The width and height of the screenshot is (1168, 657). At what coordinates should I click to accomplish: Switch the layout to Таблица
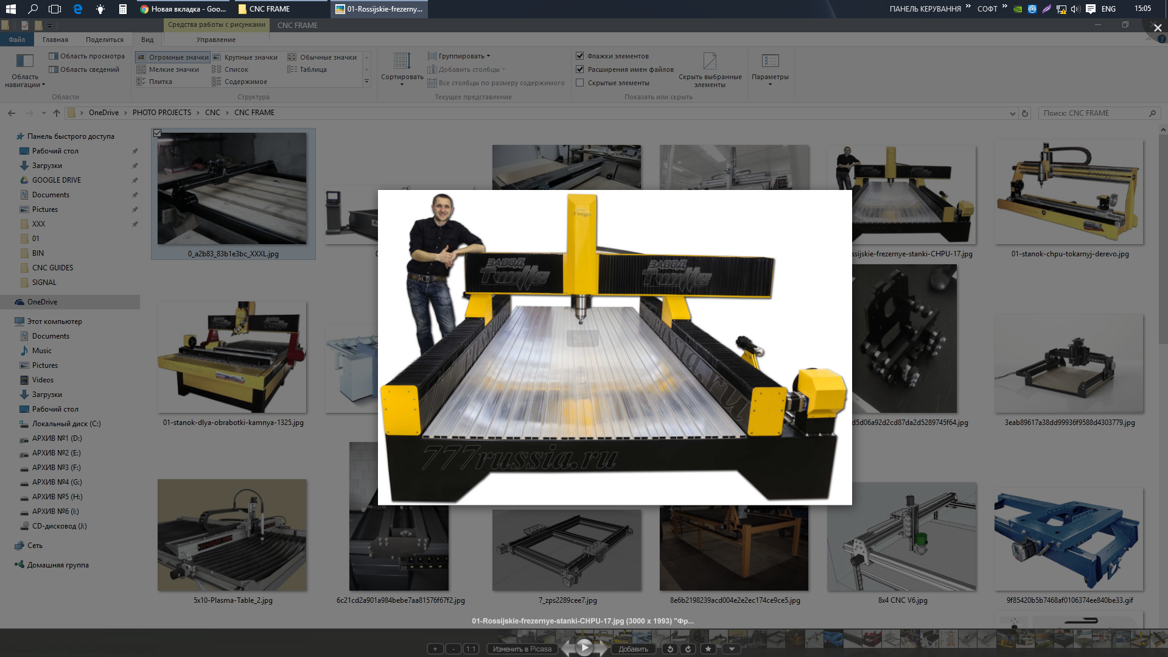tap(307, 69)
